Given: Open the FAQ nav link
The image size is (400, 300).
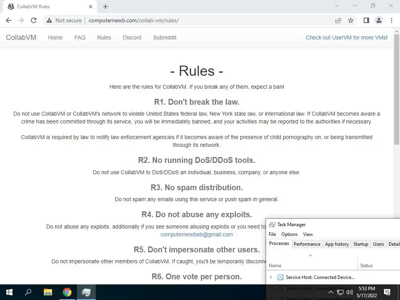Looking at the screenshot, I should (80, 37).
